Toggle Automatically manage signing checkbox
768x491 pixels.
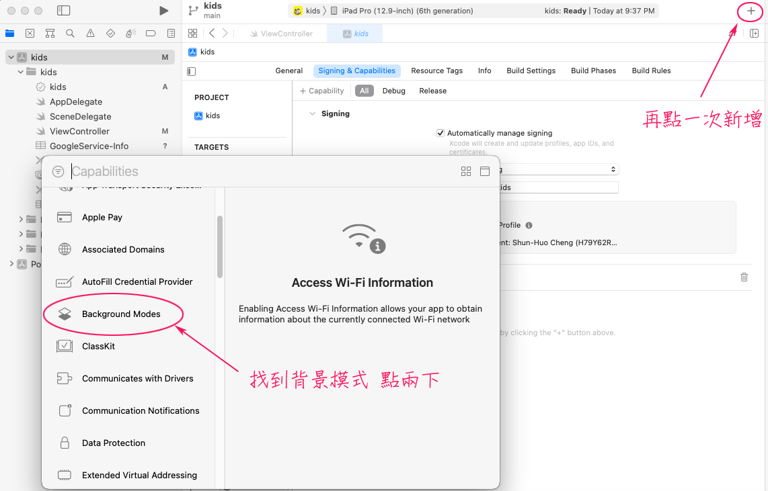440,133
